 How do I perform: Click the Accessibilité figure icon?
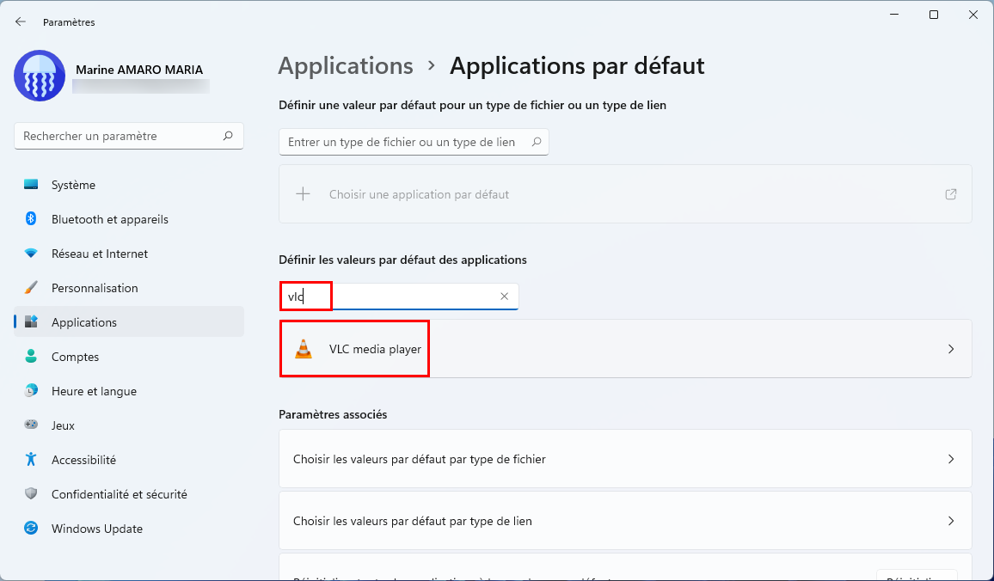[30, 459]
